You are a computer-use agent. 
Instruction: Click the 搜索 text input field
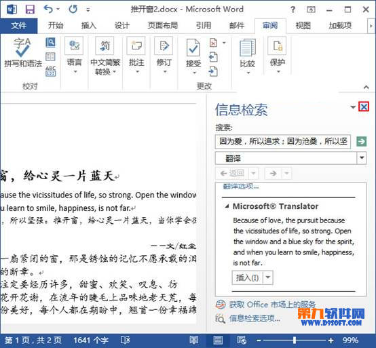(283, 141)
